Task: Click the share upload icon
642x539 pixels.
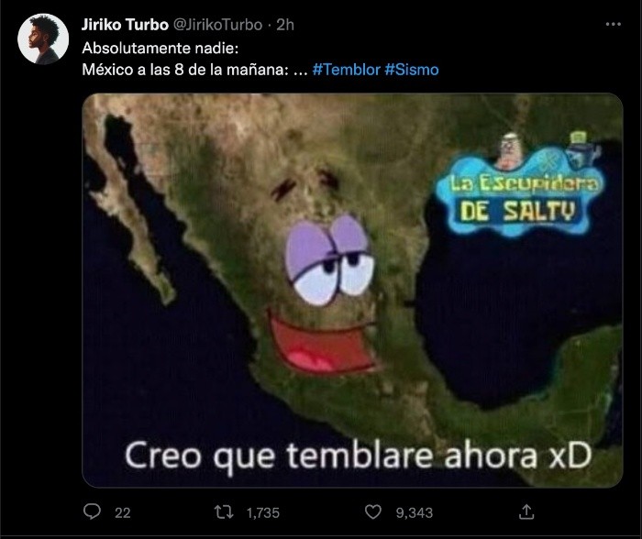Action: tap(526, 511)
